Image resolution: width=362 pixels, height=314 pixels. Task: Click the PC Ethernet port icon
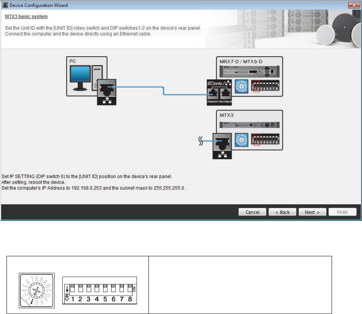tap(107, 92)
